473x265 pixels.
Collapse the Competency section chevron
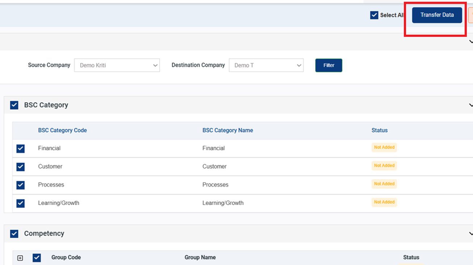(470, 234)
